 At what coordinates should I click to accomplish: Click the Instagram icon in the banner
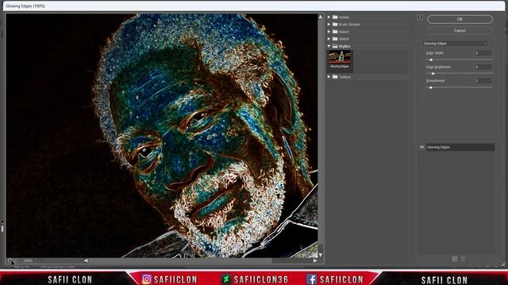(x=146, y=279)
